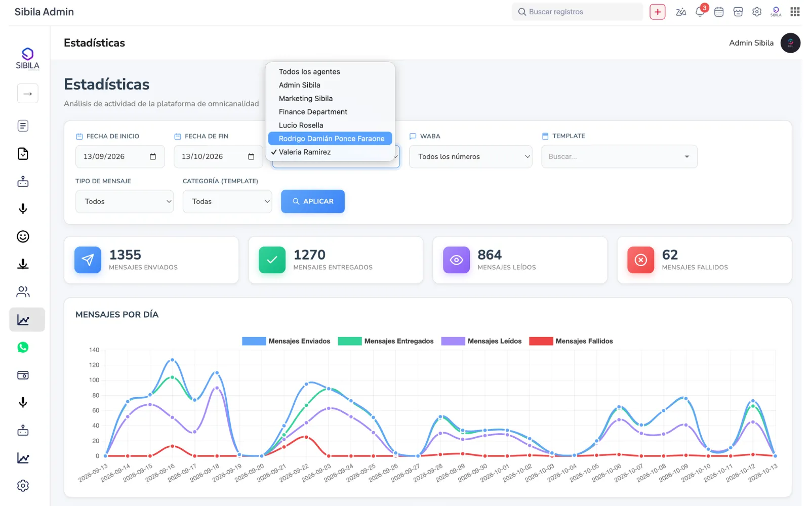
Task: Open the users contacts icon in sidebar
Action: pyautogui.click(x=23, y=292)
